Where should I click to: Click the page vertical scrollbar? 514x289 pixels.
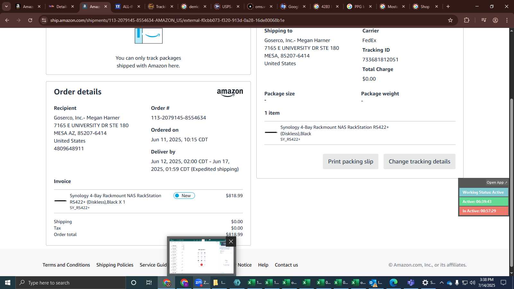coord(511,182)
